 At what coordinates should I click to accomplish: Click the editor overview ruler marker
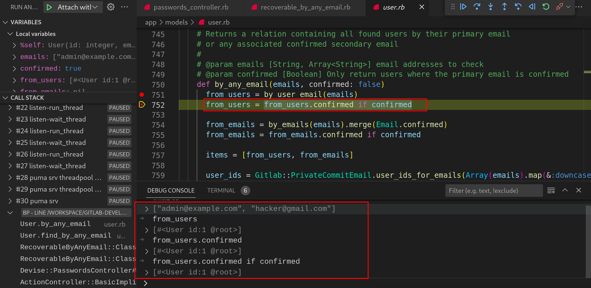[x=587, y=72]
